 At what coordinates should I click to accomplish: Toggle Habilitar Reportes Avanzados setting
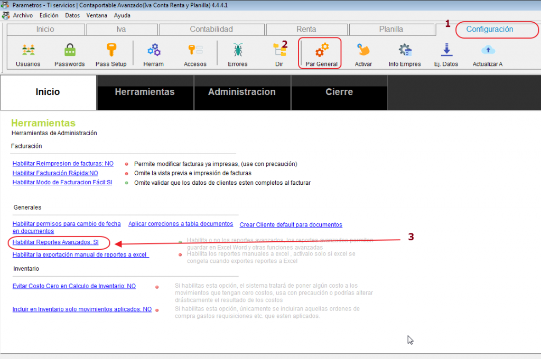click(55, 242)
